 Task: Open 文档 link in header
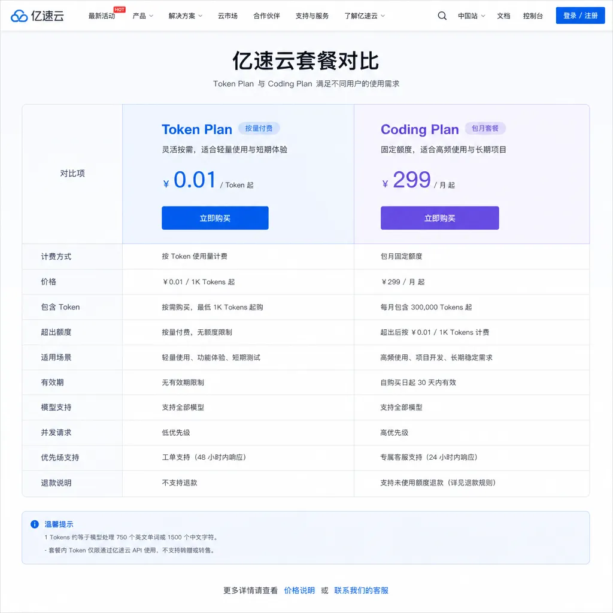pyautogui.click(x=503, y=16)
